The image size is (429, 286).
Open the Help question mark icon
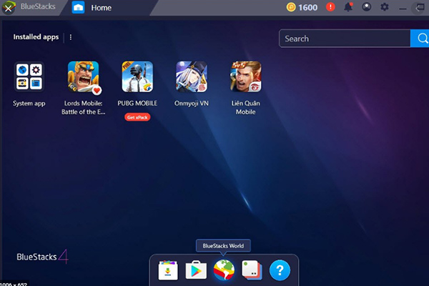[x=280, y=270]
